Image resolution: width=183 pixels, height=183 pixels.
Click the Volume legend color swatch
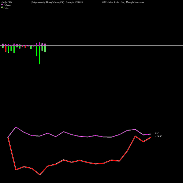pos(2,4)
